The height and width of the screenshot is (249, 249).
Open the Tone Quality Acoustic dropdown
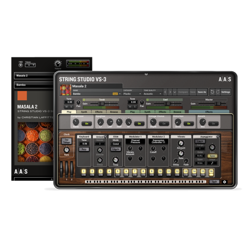click(x=152, y=94)
